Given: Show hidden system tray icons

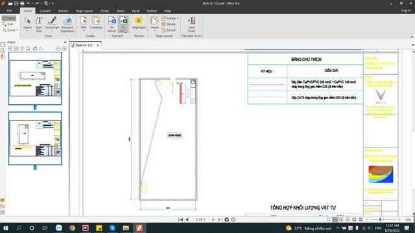Looking at the screenshot, I should click(337, 228).
